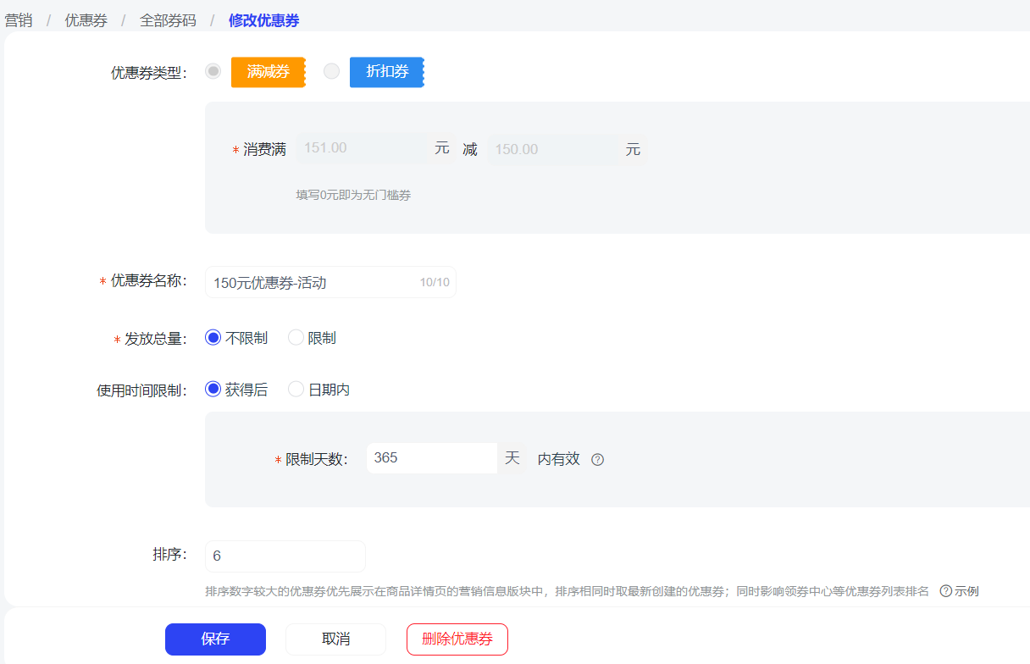Select 限制 for 发放总量

coord(296,337)
